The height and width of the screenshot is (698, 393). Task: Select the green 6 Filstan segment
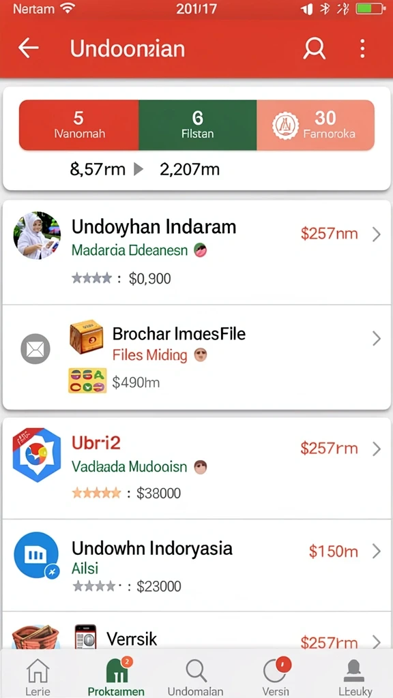(x=197, y=125)
